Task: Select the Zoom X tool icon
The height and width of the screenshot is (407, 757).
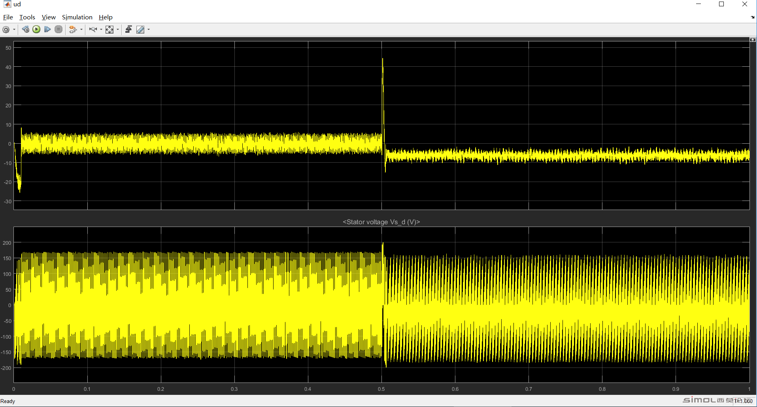Action: point(93,30)
